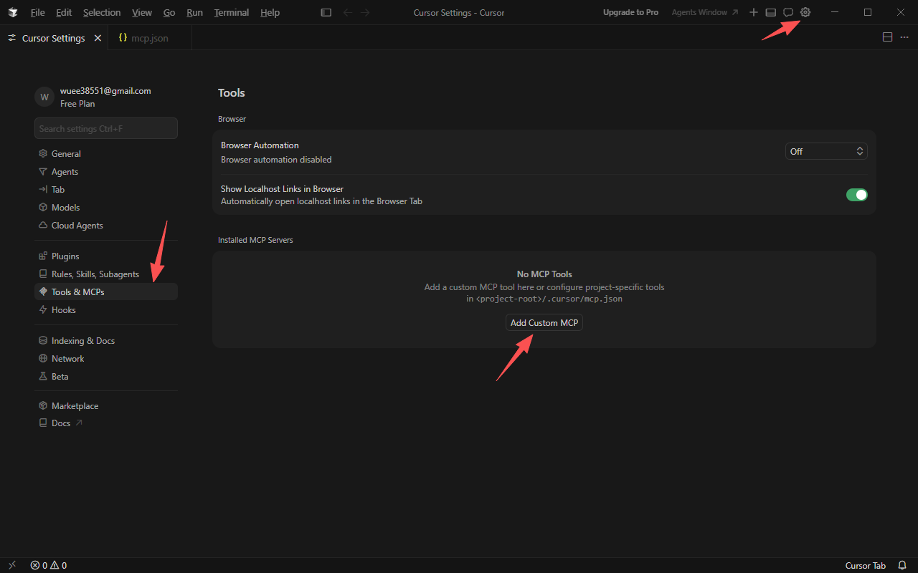Go forward with the right arrow
The image size is (918, 573).
[x=366, y=12]
